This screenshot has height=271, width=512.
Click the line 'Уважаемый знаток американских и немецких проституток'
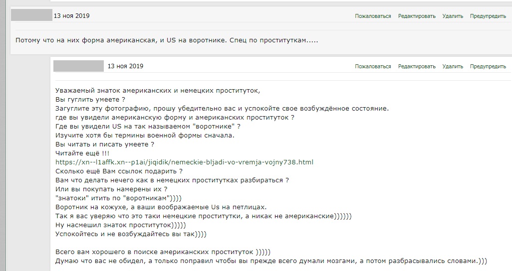[158, 90]
